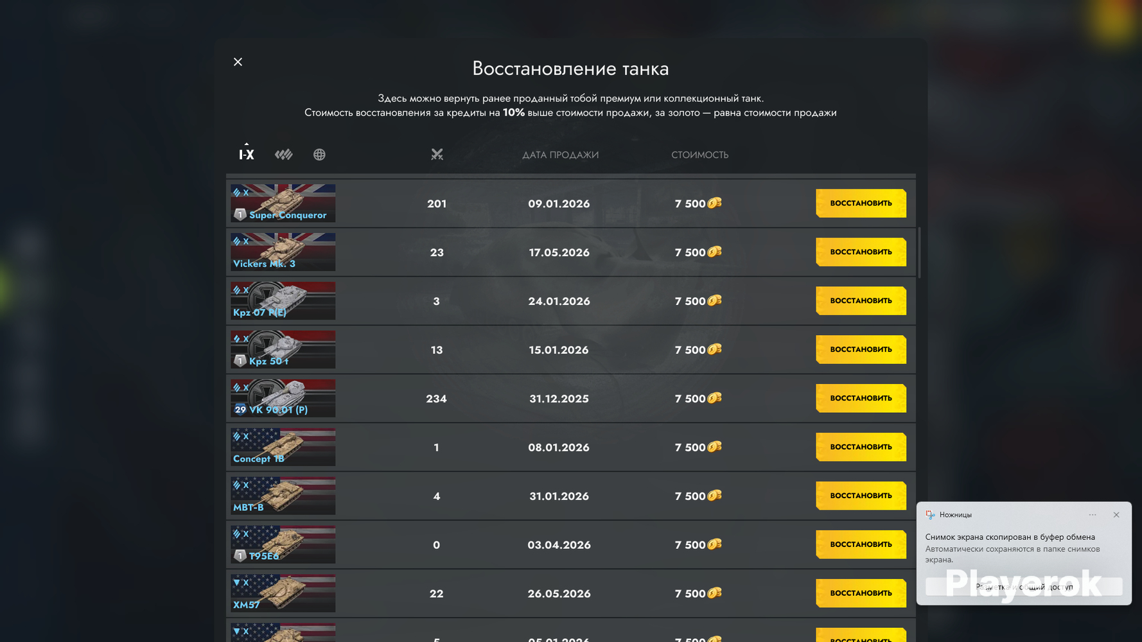Sort list by ДАТА ПРОДАЖИ column
The image size is (1142, 642).
pyautogui.click(x=560, y=155)
